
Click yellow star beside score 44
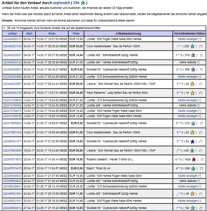[x=193, y=84]
